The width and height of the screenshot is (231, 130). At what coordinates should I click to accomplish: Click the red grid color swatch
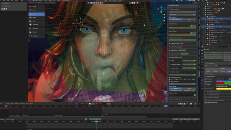(x=220, y=83)
